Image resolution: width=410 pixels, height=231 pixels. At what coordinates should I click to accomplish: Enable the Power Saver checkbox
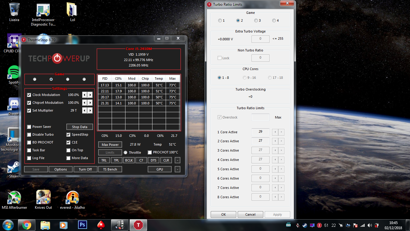coord(29,127)
